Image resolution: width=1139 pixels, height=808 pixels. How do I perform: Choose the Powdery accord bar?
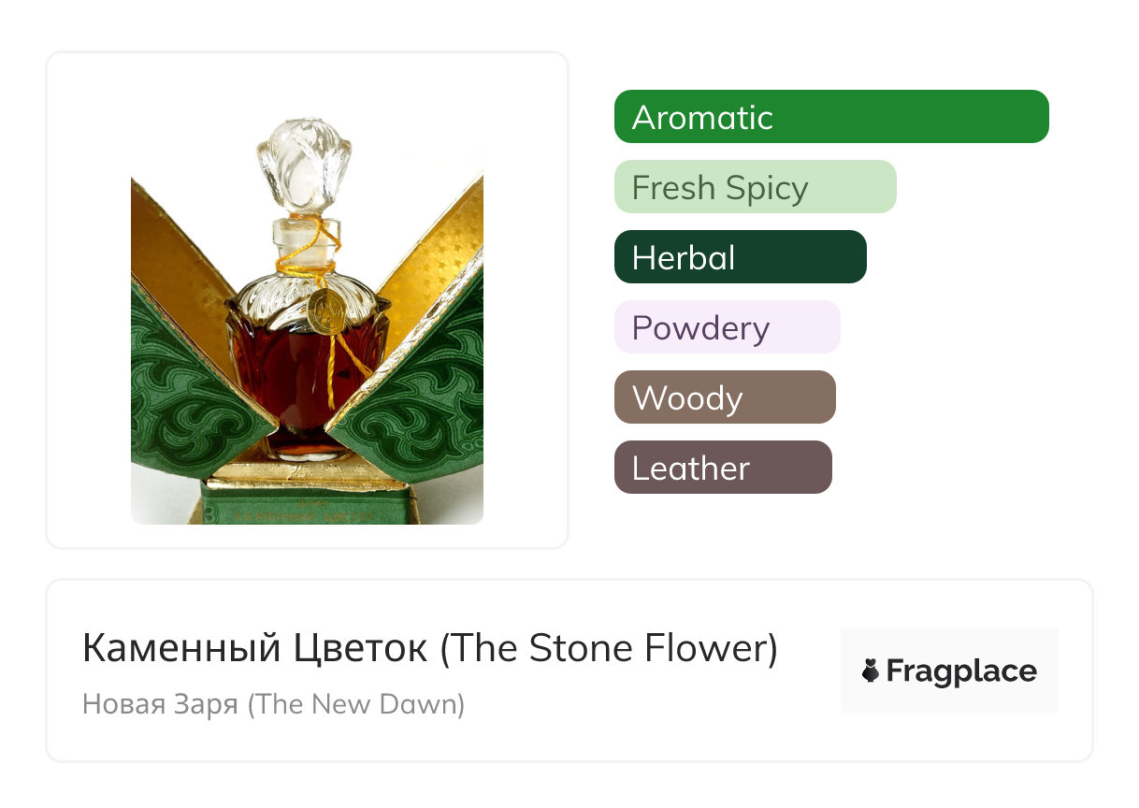(727, 327)
